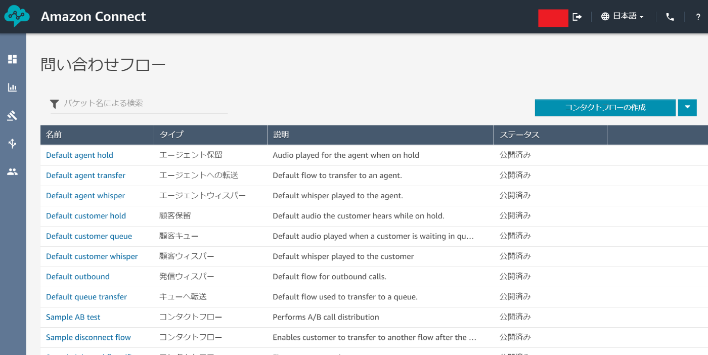The width and height of the screenshot is (708, 355).
Task: Open the Default queue transfer flow
Action: coord(86,297)
